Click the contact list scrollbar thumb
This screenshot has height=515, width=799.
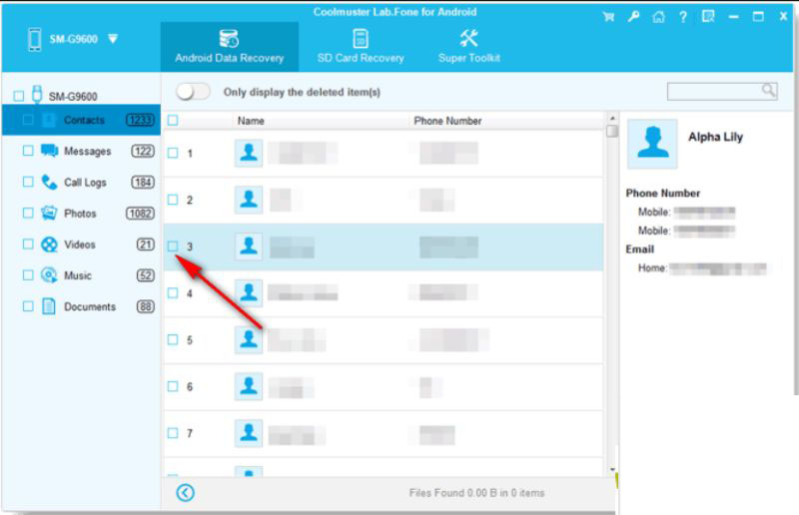pos(612,131)
